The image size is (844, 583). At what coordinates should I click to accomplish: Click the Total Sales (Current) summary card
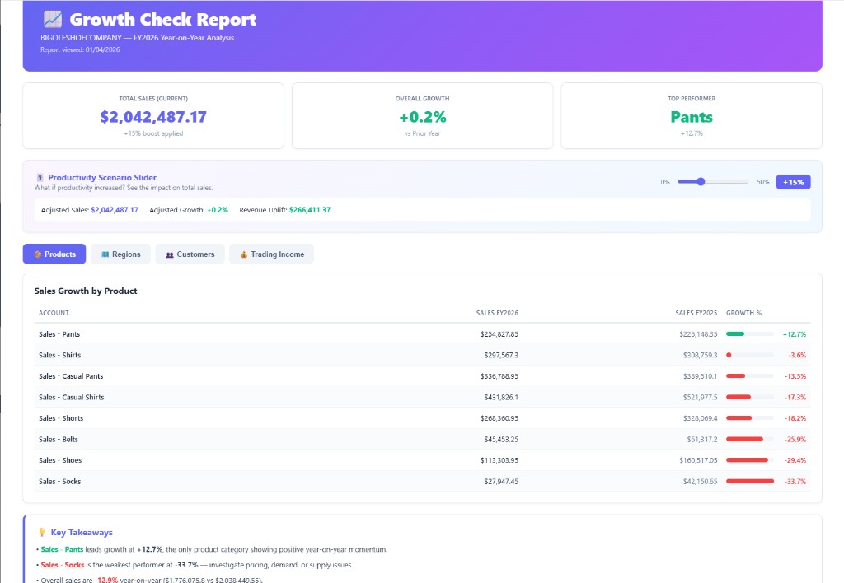[x=153, y=115]
